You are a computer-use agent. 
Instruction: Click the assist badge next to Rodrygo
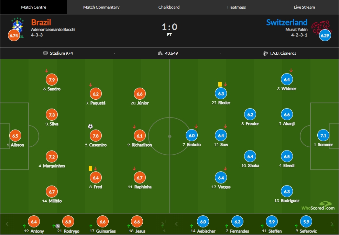click(x=58, y=226)
